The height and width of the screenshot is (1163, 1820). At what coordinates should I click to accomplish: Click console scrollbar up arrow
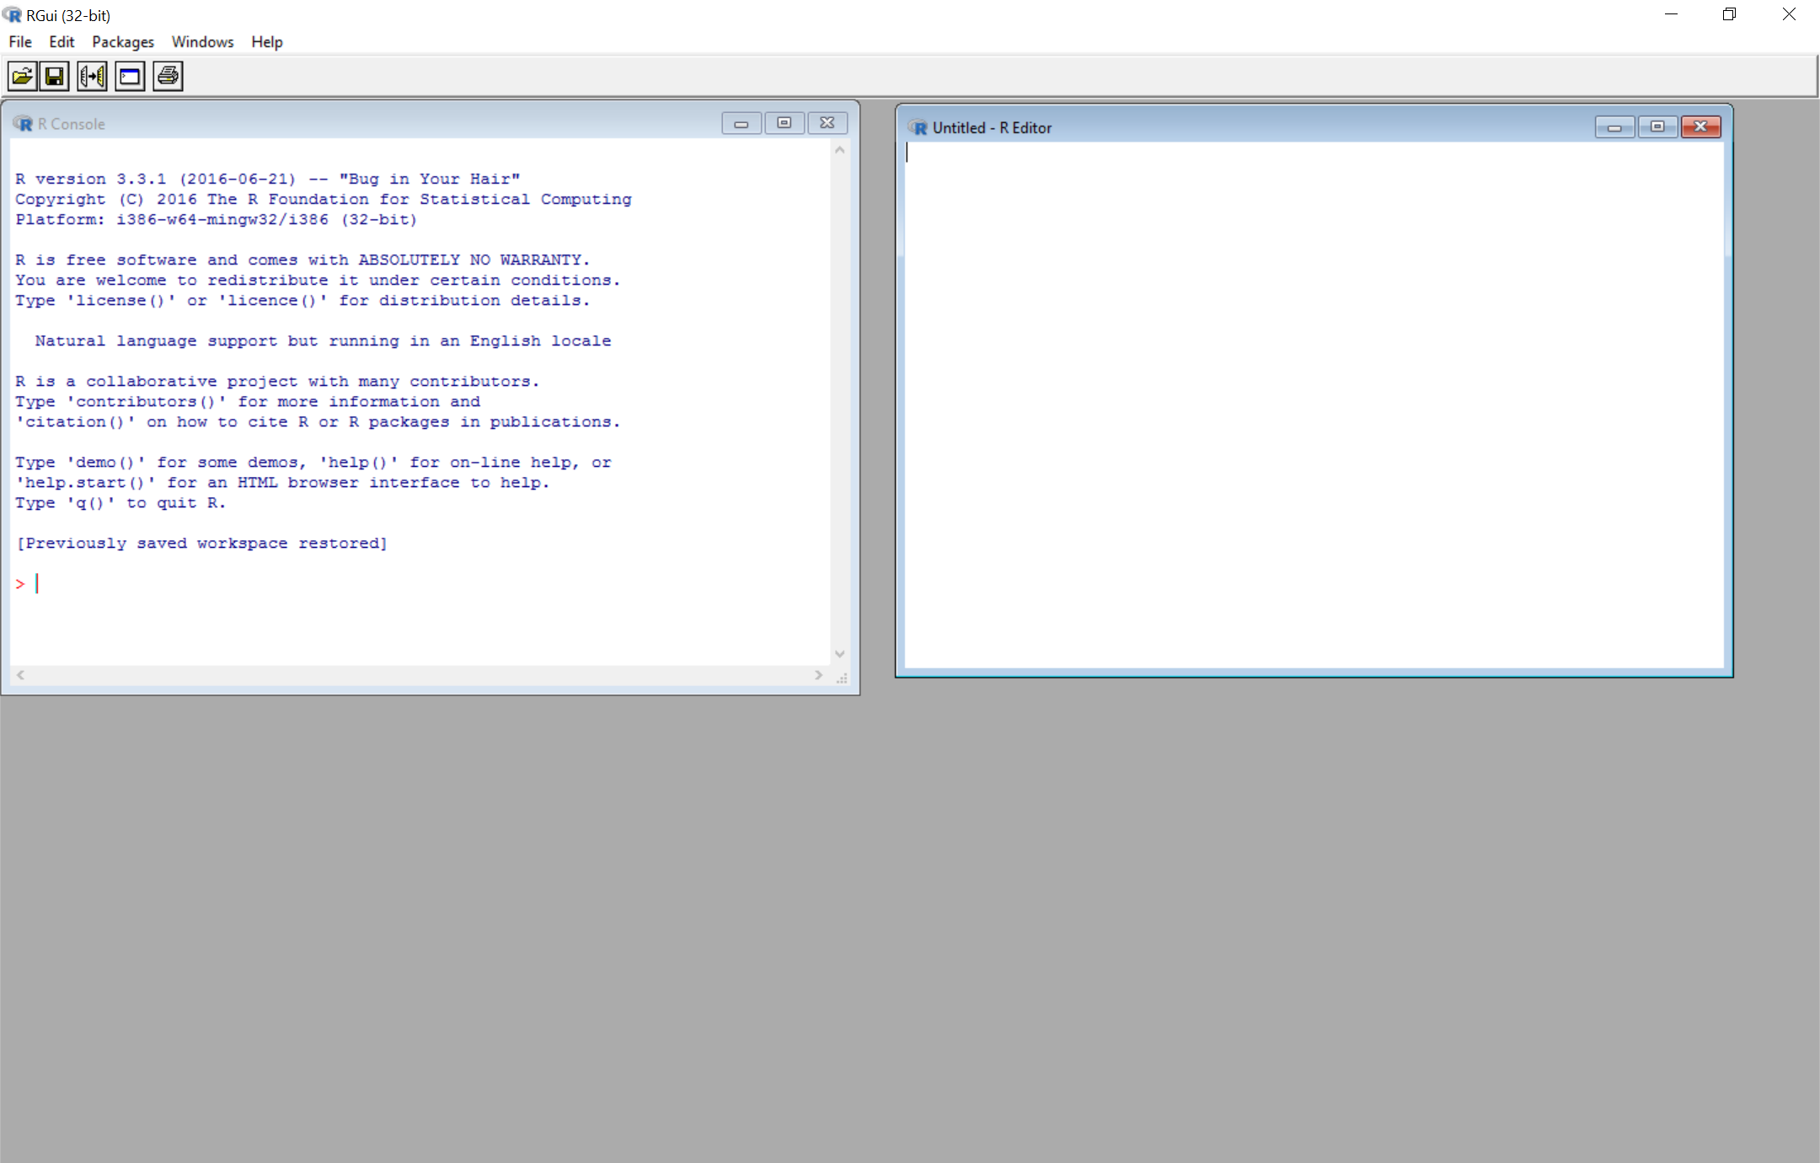[839, 150]
